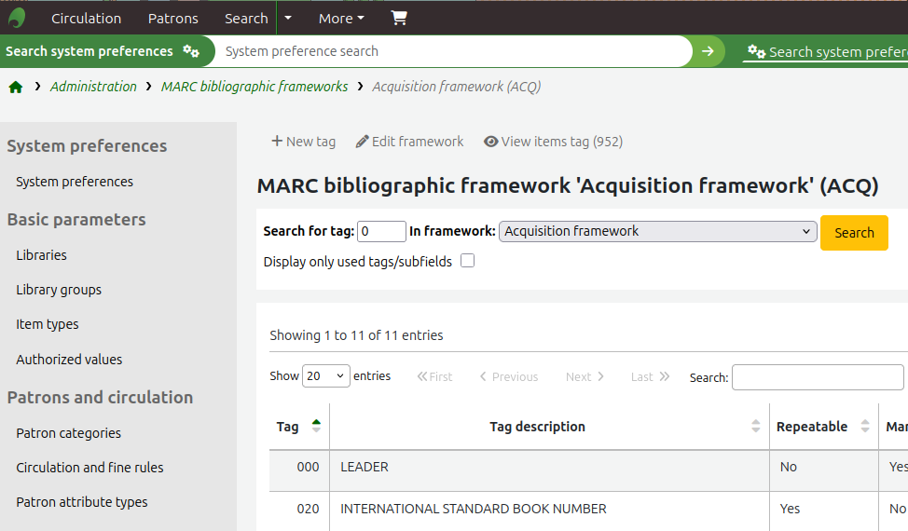This screenshot has height=531, width=908.
Task: Open the In framework dropdown
Action: 658,231
